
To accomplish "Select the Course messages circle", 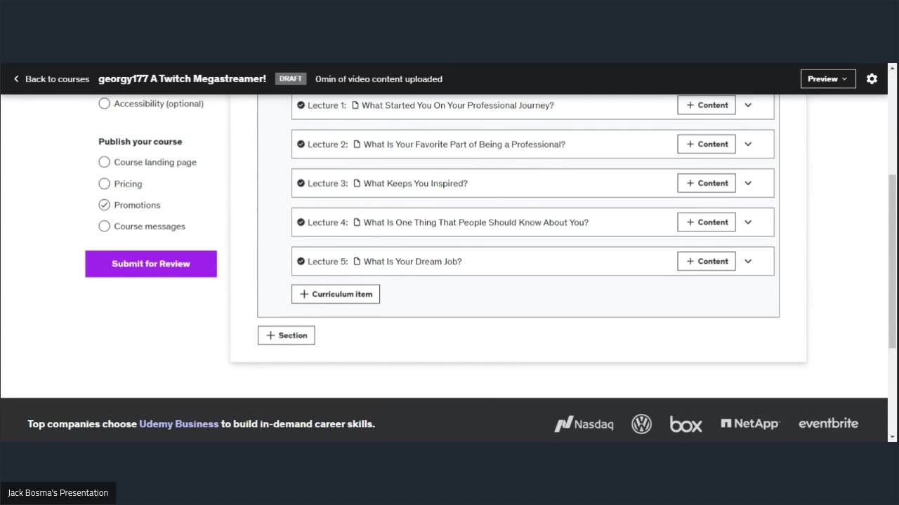I will pos(105,227).
